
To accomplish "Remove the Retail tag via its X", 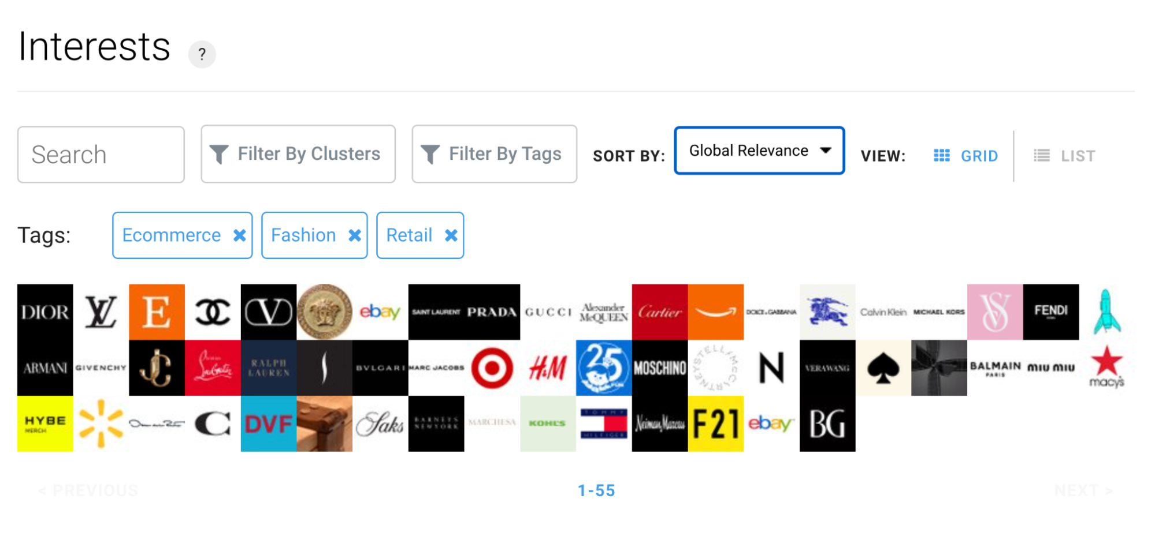I will pos(451,235).
